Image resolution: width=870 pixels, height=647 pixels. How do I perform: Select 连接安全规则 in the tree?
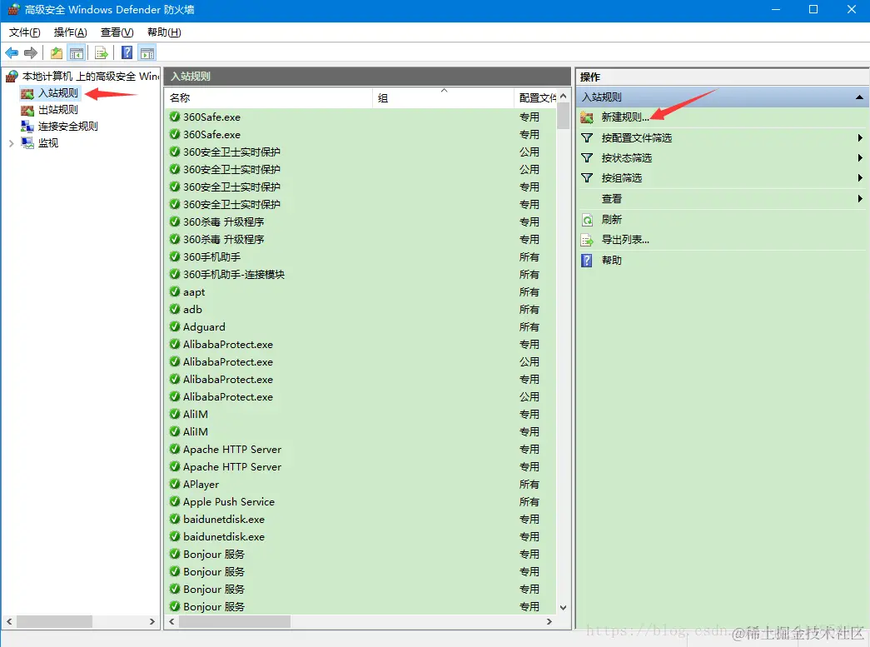point(67,127)
